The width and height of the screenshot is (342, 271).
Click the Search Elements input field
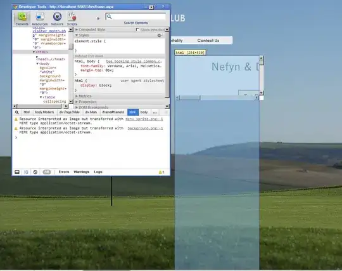[136, 17]
